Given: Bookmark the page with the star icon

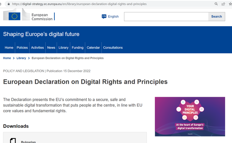Looking at the screenshot, I should [230, 4].
